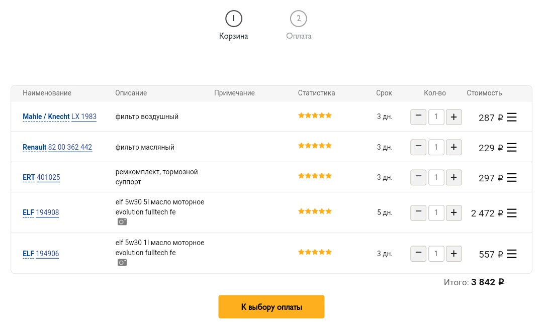Open row menu icon for ERT 401025
Image resolution: width=543 pixels, height=336 pixels.
coord(511,178)
